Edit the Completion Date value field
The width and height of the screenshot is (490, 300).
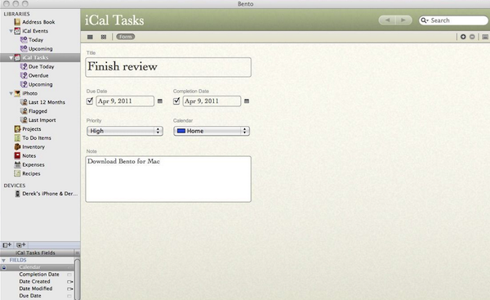pos(212,101)
